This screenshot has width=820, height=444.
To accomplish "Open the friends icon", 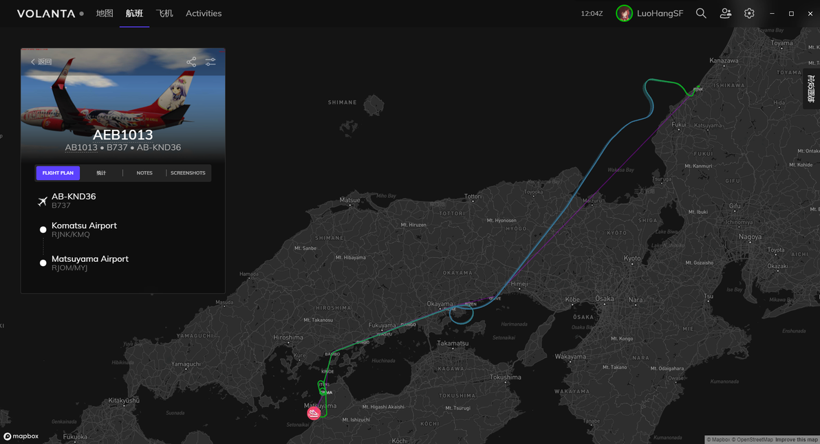I will coord(725,14).
